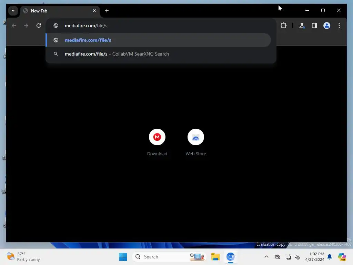
Task: Minimize the browser window
Action: [307, 10]
